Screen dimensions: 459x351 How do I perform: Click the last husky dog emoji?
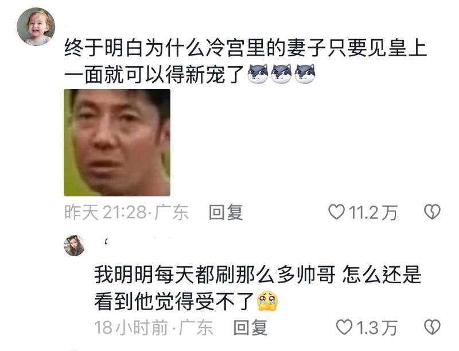pos(305,74)
